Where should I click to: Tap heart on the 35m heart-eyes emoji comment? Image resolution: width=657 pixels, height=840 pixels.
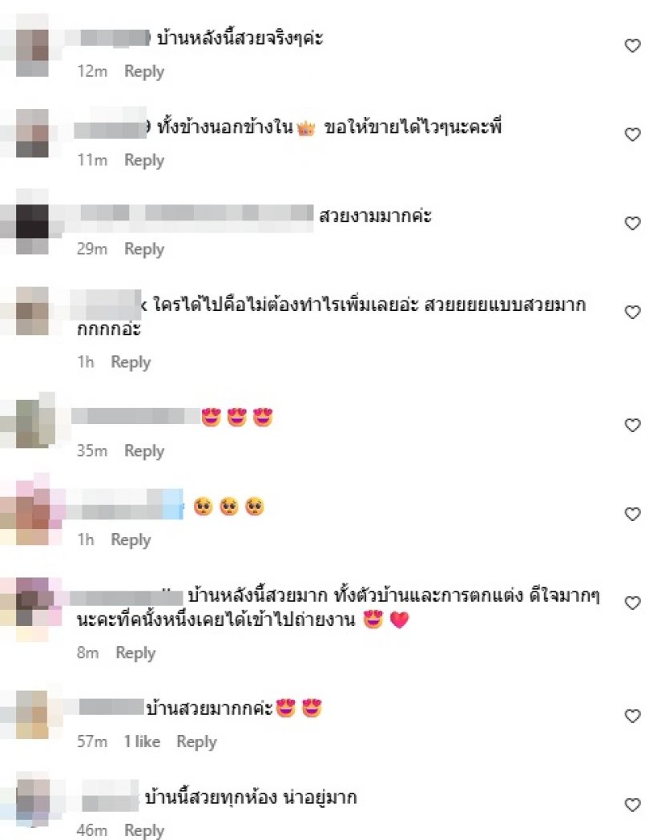(632, 426)
